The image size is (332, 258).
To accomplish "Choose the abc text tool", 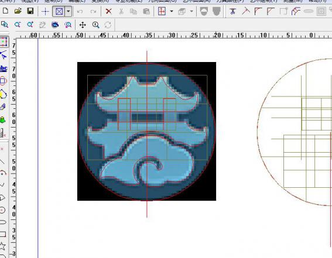I will click(x=4, y=68).
